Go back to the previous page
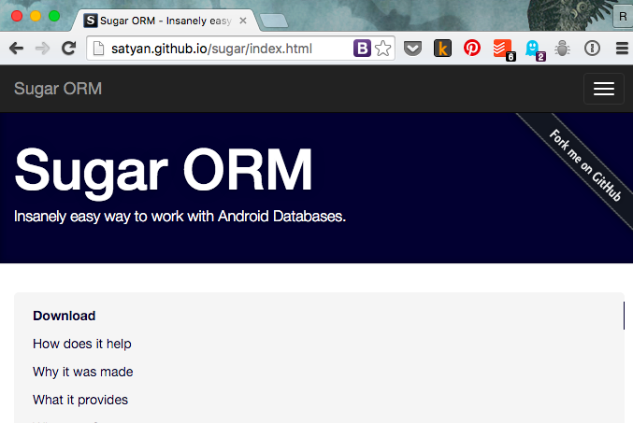Image resolution: width=633 pixels, height=423 pixels. (16, 49)
